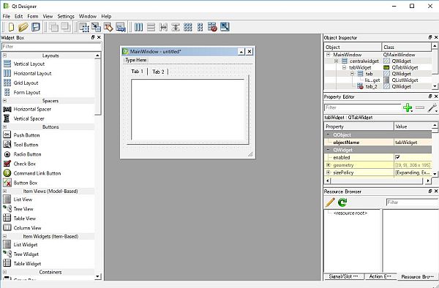Open the Window menu
The width and height of the screenshot is (439, 288).
point(88,16)
